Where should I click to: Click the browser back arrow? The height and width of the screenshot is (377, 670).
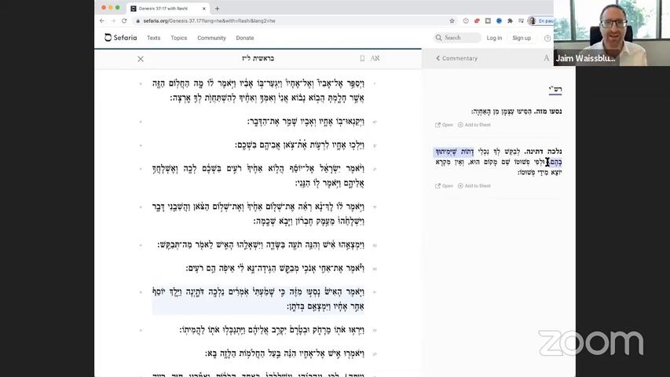pos(101,20)
